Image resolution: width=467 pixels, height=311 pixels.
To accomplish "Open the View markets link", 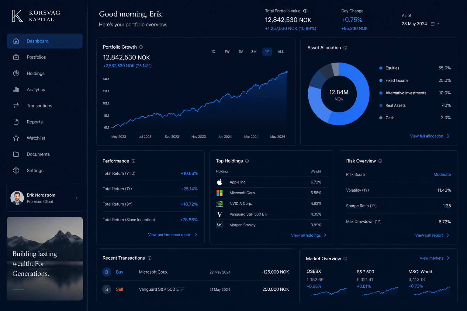I will 431,258.
